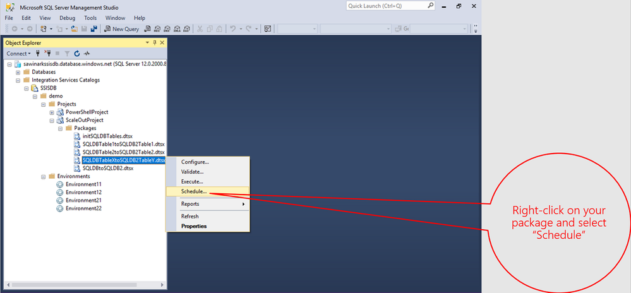Click the New Query button

pyautogui.click(x=121, y=29)
